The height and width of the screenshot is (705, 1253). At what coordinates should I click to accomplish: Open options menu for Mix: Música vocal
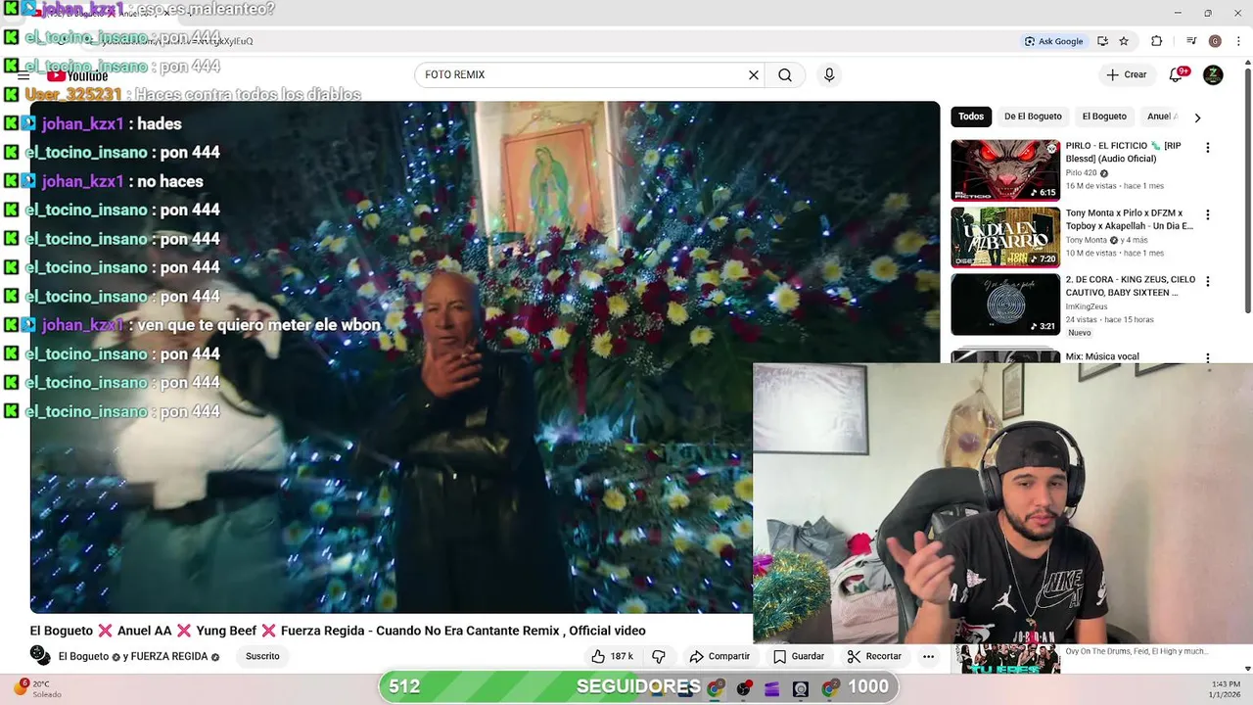pos(1207,358)
